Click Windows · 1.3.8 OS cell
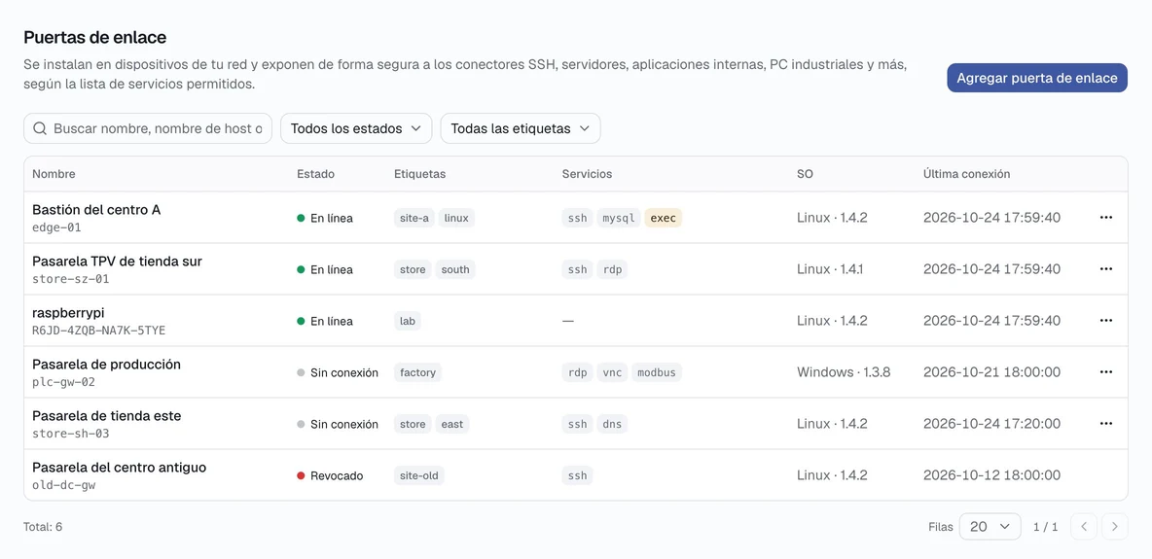Screen dimensions: 1152x559 click(x=844, y=372)
